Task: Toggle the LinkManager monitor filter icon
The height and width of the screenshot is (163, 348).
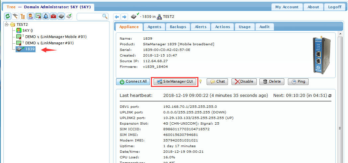Action: (x=38, y=16)
